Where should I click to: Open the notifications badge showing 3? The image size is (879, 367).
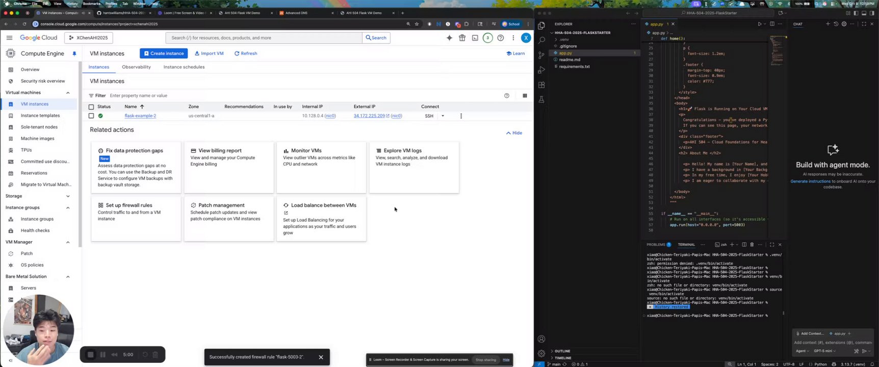(x=488, y=38)
